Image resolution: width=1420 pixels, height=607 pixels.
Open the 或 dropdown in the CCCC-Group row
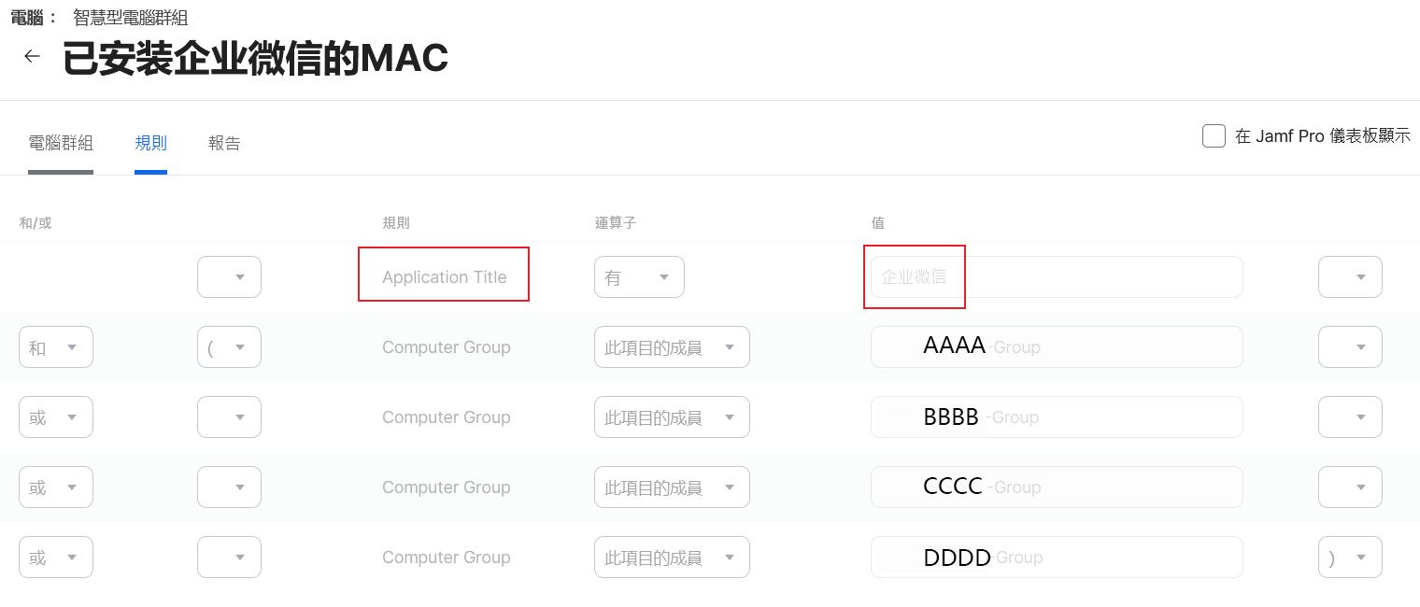(x=56, y=487)
